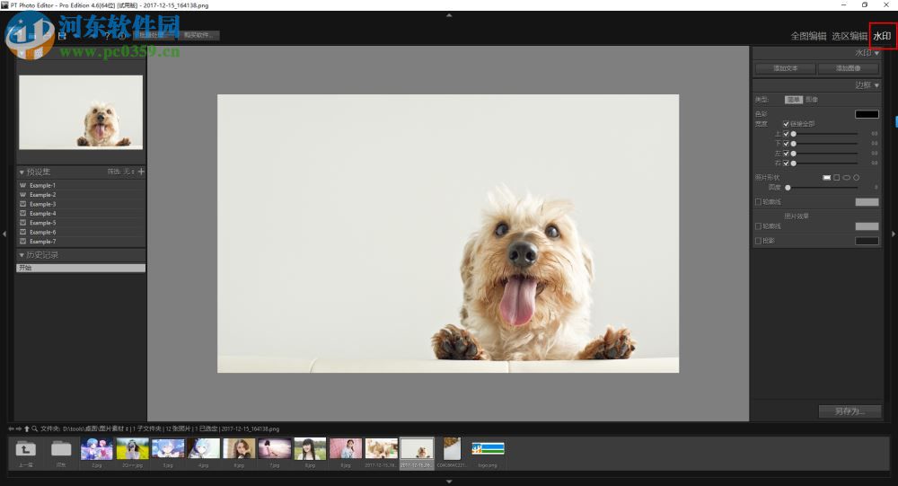Open the 7.jpg thumbnail in the filmstrip
Image resolution: width=898 pixels, height=486 pixels.
274,449
